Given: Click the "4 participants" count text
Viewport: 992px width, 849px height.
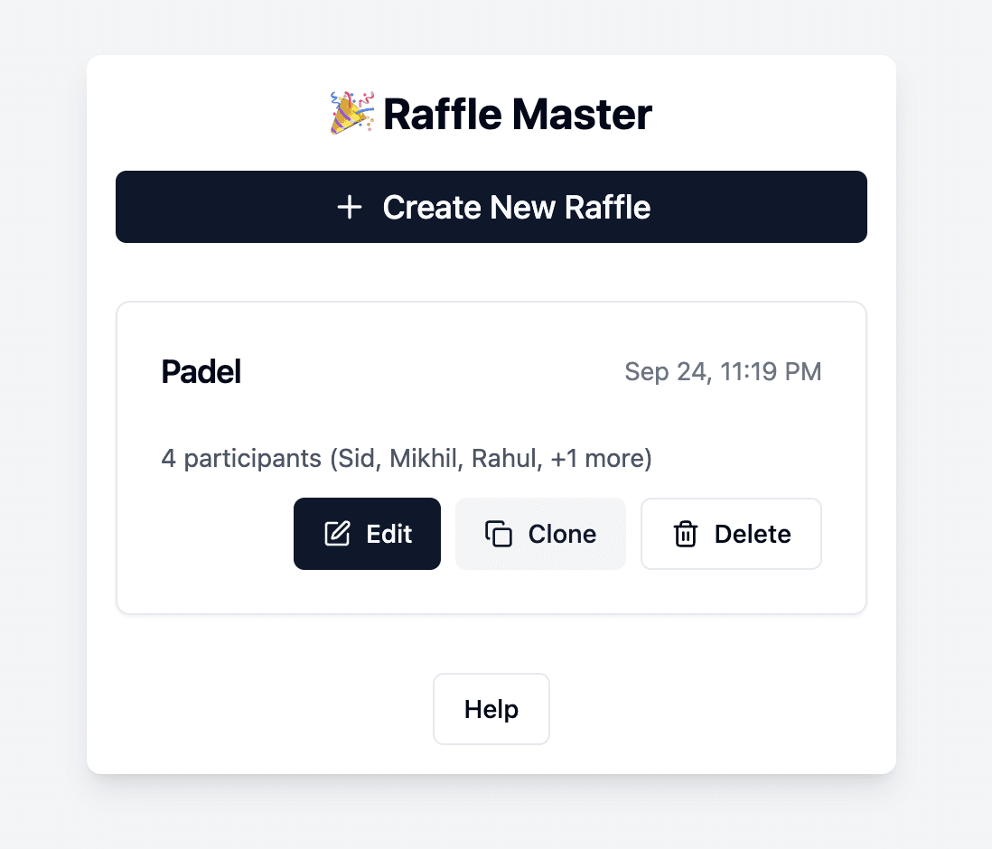Looking at the screenshot, I should (x=241, y=459).
